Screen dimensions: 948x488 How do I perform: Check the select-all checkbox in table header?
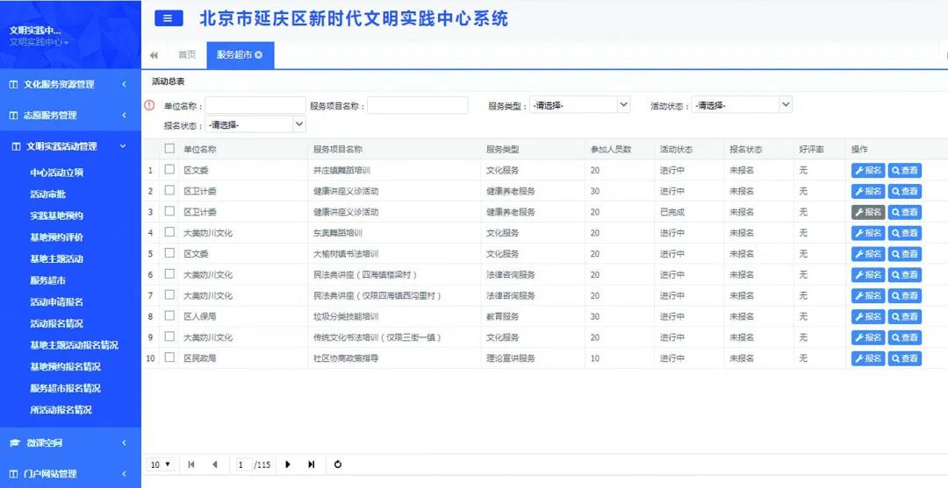click(169, 149)
